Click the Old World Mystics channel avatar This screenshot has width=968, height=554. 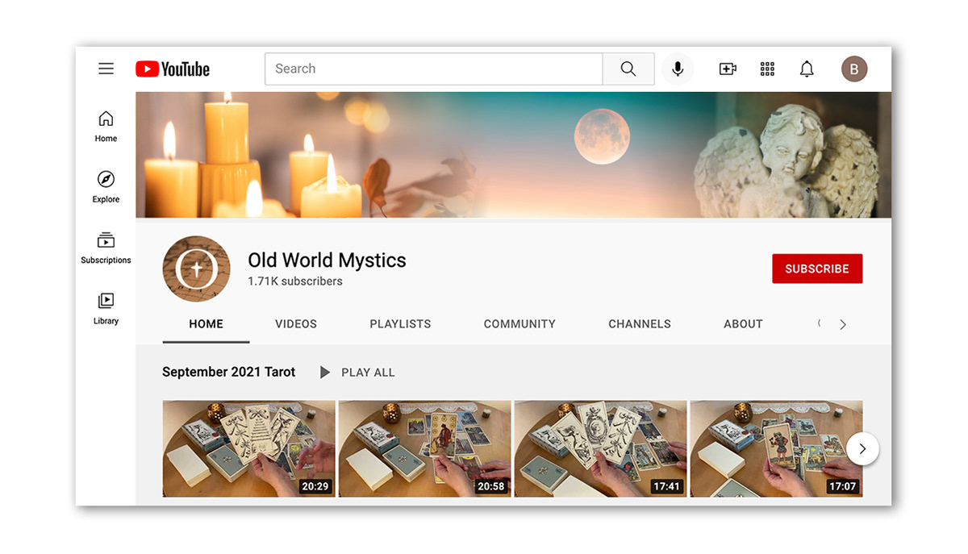tap(197, 269)
